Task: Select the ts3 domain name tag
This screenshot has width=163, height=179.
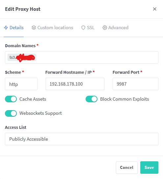Action: click(22, 57)
